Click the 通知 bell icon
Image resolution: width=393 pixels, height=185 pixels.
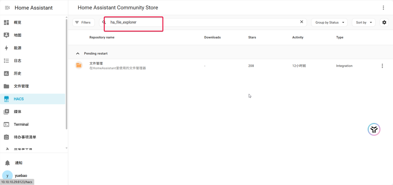8,163
